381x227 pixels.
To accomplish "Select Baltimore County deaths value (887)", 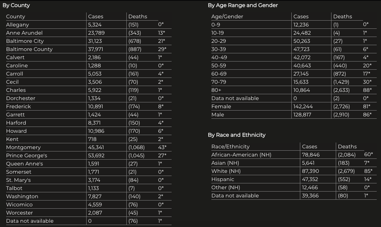I will click(x=135, y=49).
